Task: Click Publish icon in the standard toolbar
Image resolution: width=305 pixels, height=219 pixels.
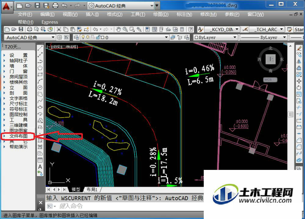Action: pos(43,29)
